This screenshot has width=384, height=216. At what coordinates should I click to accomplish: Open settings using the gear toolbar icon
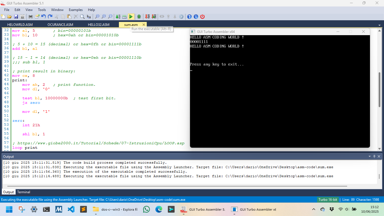pyautogui.click(x=181, y=17)
